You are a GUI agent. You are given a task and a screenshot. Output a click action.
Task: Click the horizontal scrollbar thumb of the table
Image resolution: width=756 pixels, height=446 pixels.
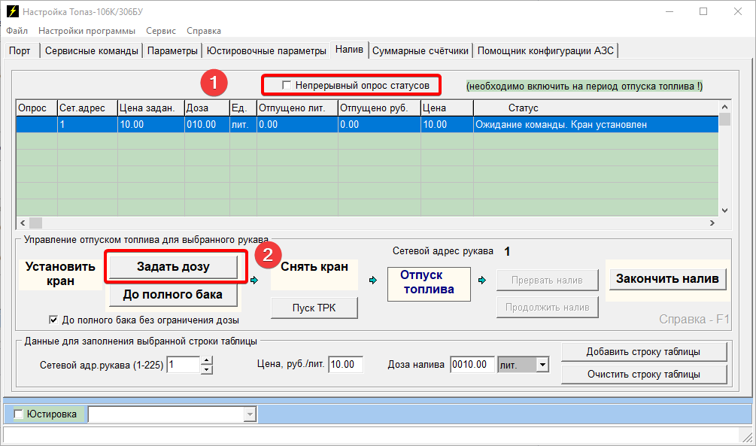[35, 223]
